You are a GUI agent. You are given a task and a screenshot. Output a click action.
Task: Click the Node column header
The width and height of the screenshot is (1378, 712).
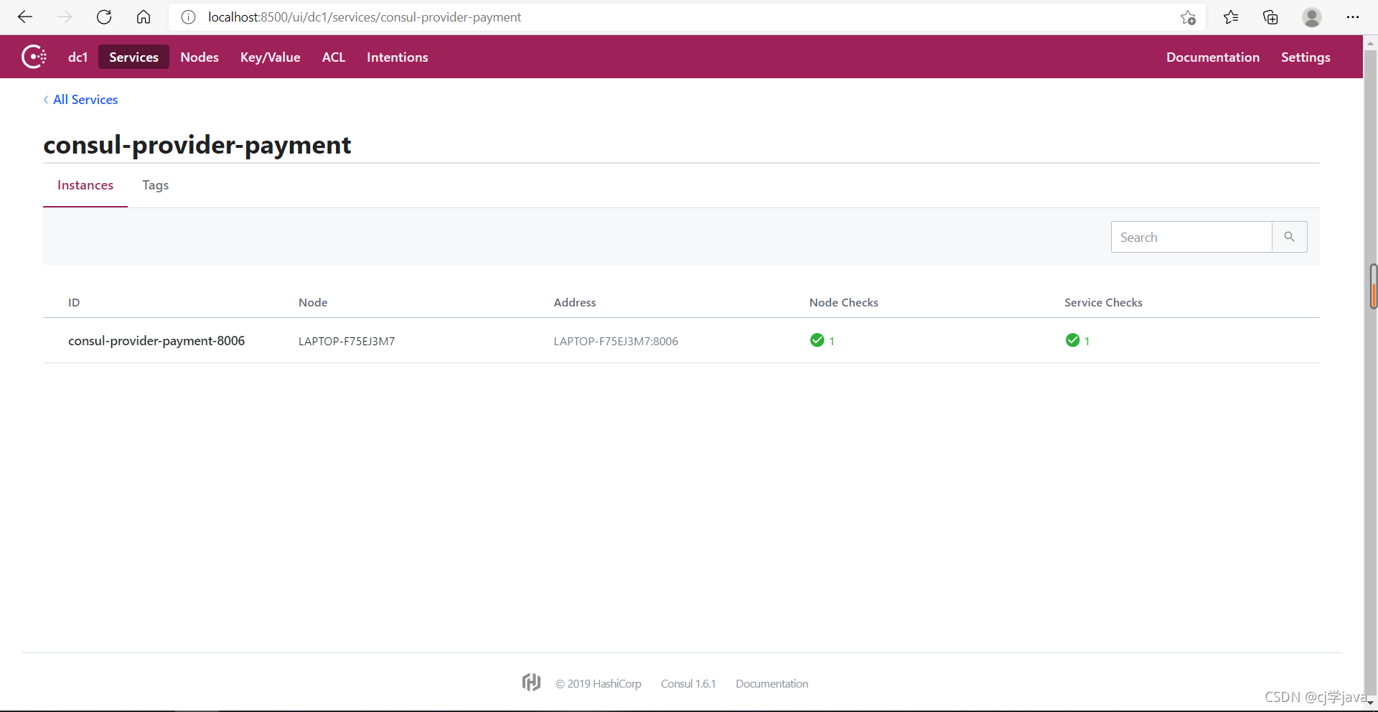point(313,303)
